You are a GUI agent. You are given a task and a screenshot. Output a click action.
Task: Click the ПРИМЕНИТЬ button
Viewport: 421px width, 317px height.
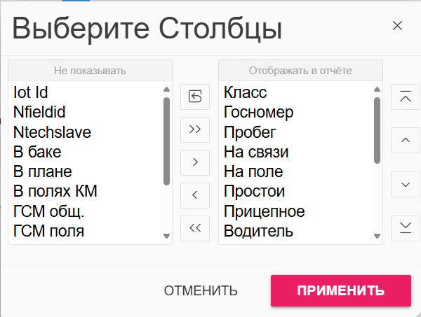click(341, 291)
